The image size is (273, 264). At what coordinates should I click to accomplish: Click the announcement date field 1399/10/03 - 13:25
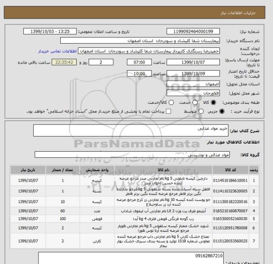pyautogui.click(x=50, y=32)
